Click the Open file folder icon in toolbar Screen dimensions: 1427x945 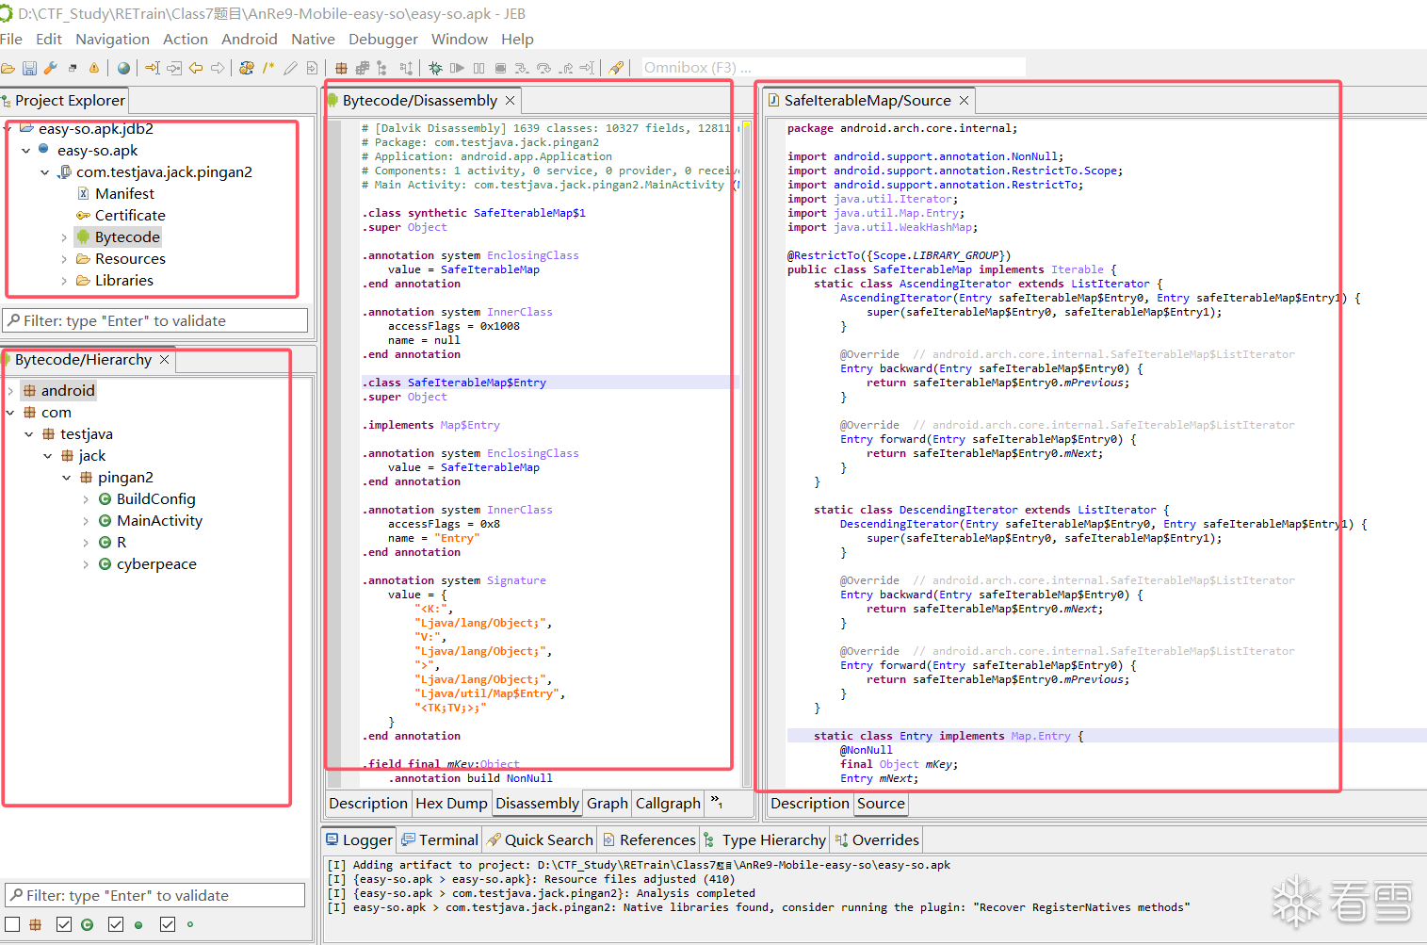pos(8,68)
